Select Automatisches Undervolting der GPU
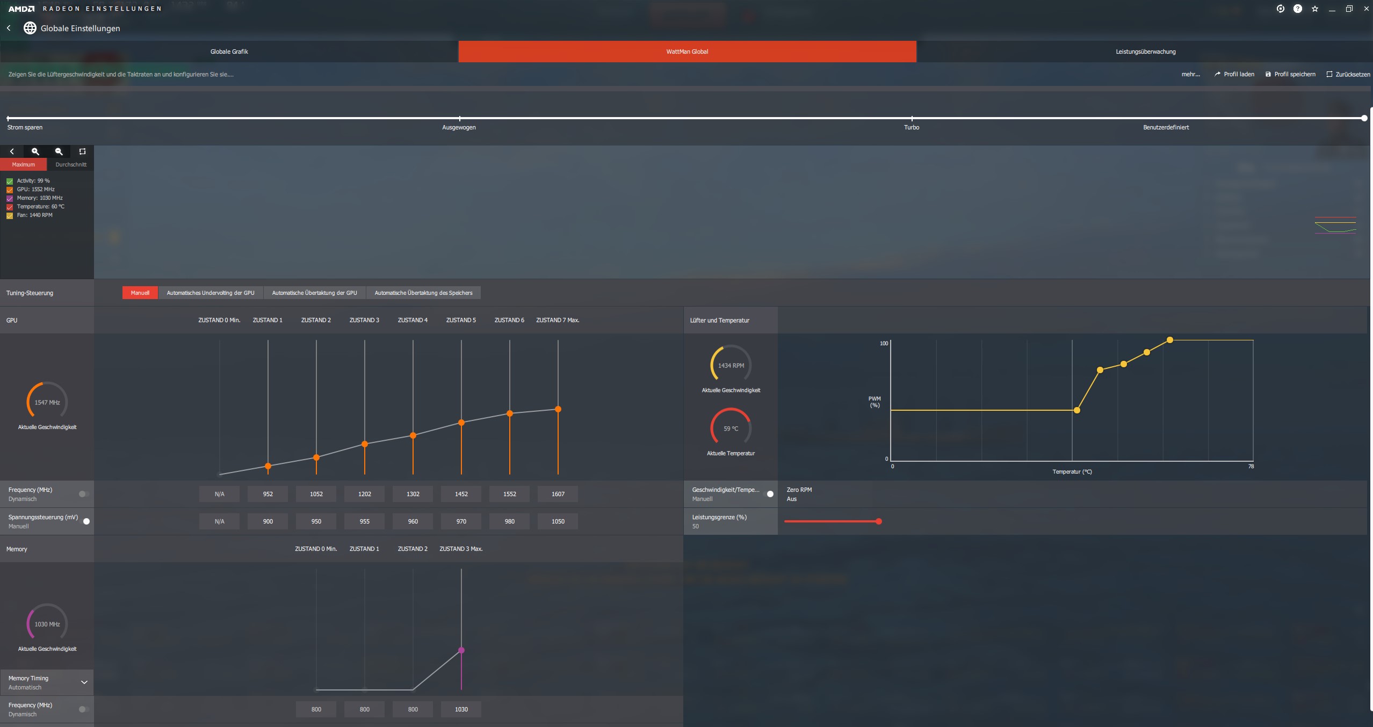 pos(211,293)
